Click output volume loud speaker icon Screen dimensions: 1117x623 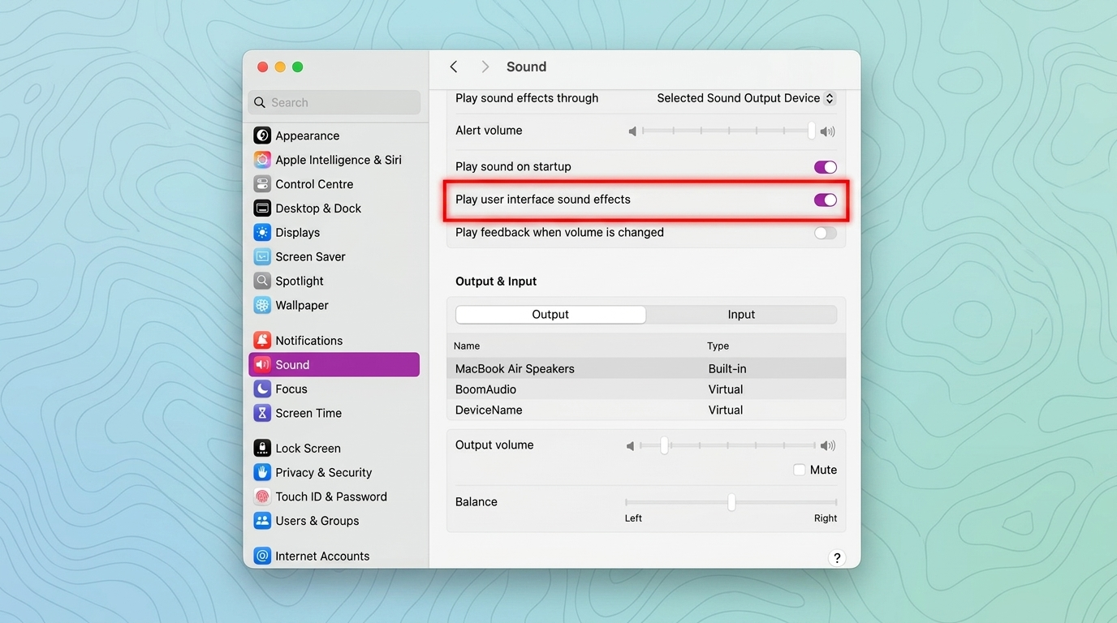pyautogui.click(x=828, y=446)
